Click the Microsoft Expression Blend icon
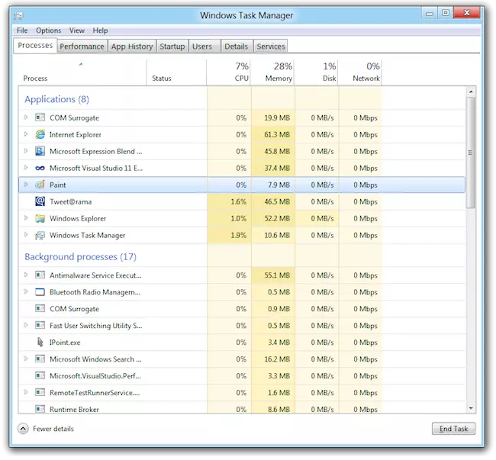Viewport: 496px width, 460px height. pyautogui.click(x=40, y=151)
